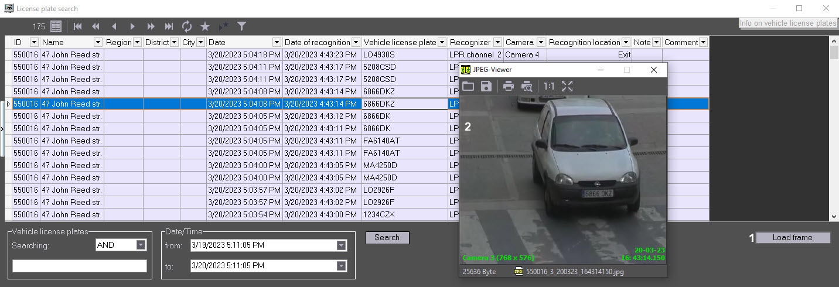Click the filter funnel icon
The height and width of the screenshot is (287, 839).
coord(241,26)
